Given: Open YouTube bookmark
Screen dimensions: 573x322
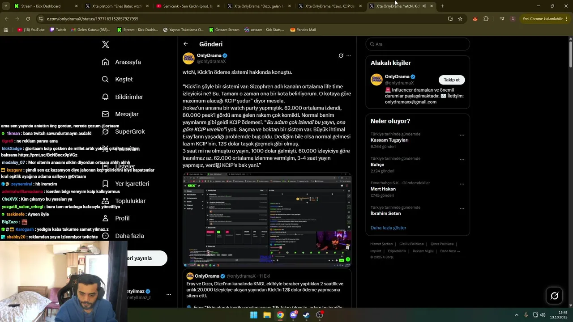Looking at the screenshot, I should [31, 30].
